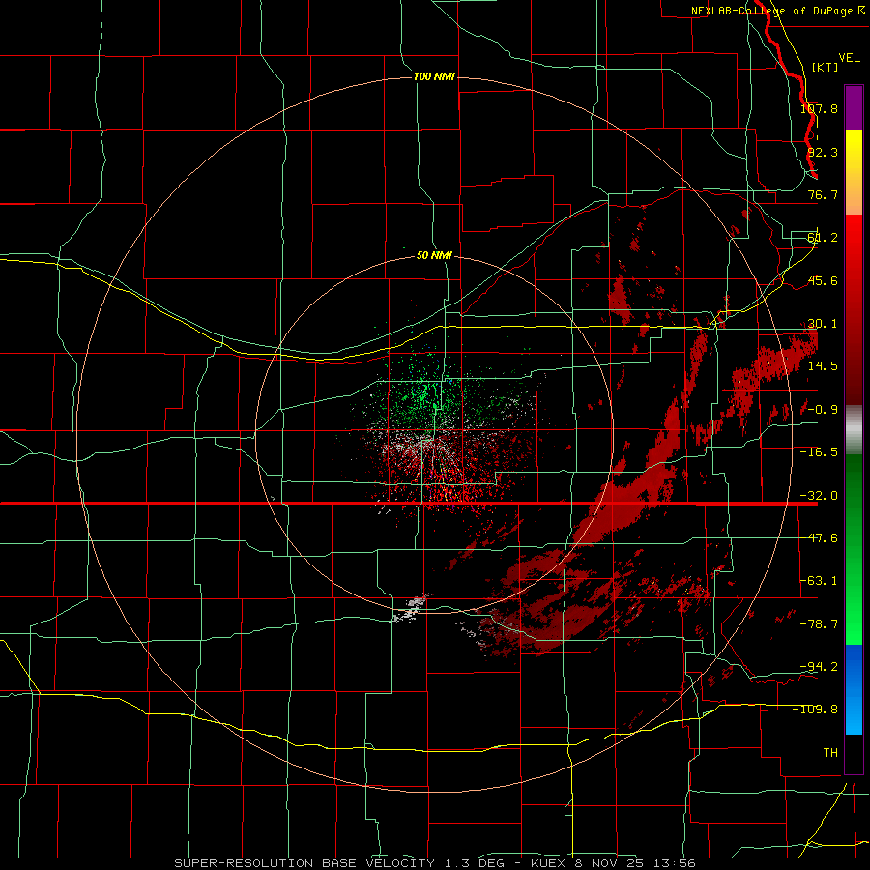Select the -47.6 legend value
Screen dimensions: 870x870
[819, 538]
